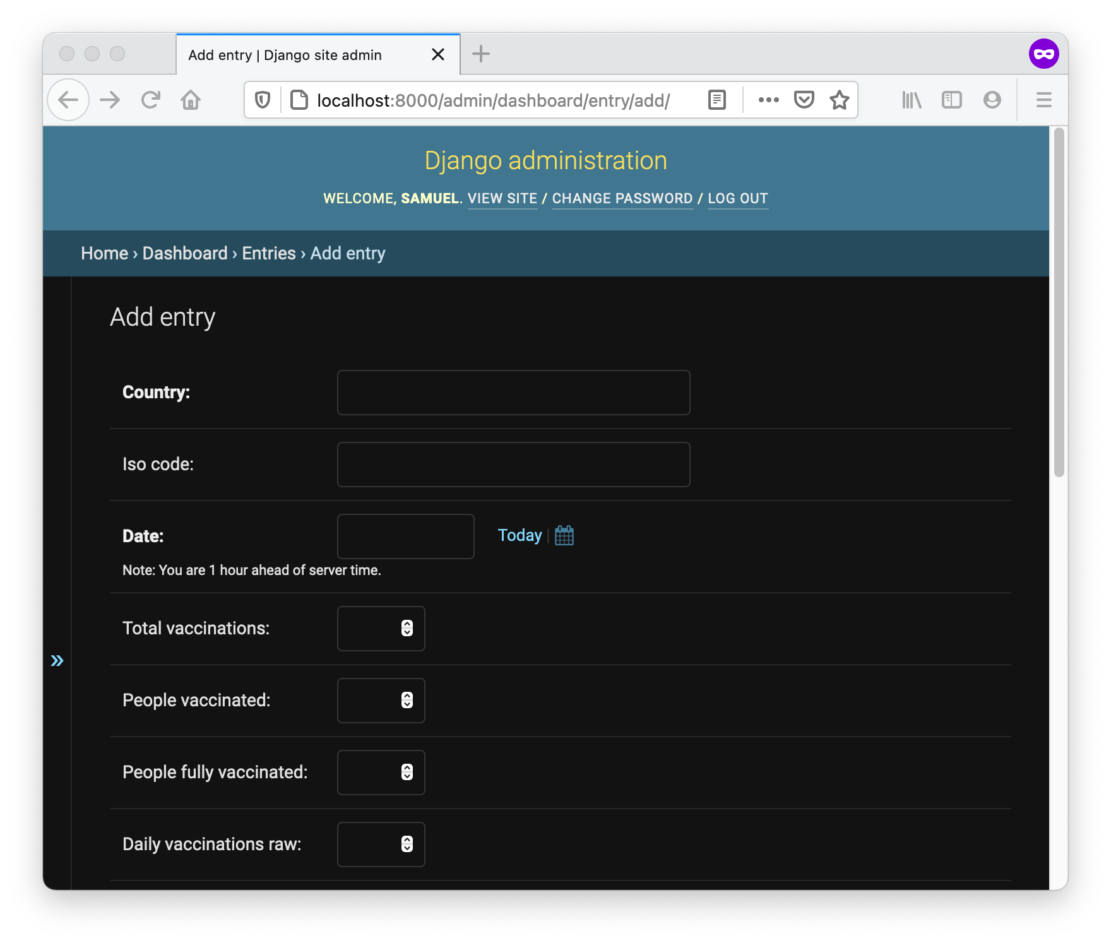Adjust the Total vaccinations stepper arrows
1111x943 pixels.
point(407,628)
